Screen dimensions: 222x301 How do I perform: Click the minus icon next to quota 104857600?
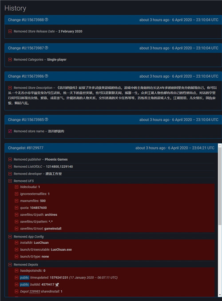point(16,208)
